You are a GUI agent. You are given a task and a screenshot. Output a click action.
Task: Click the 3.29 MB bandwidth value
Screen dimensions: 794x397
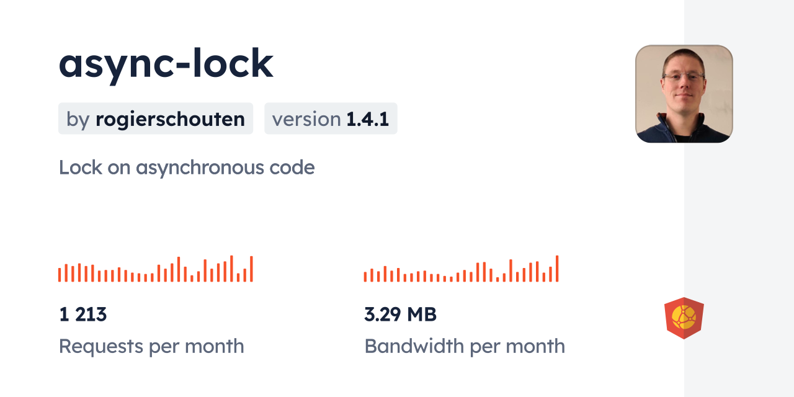pos(401,314)
